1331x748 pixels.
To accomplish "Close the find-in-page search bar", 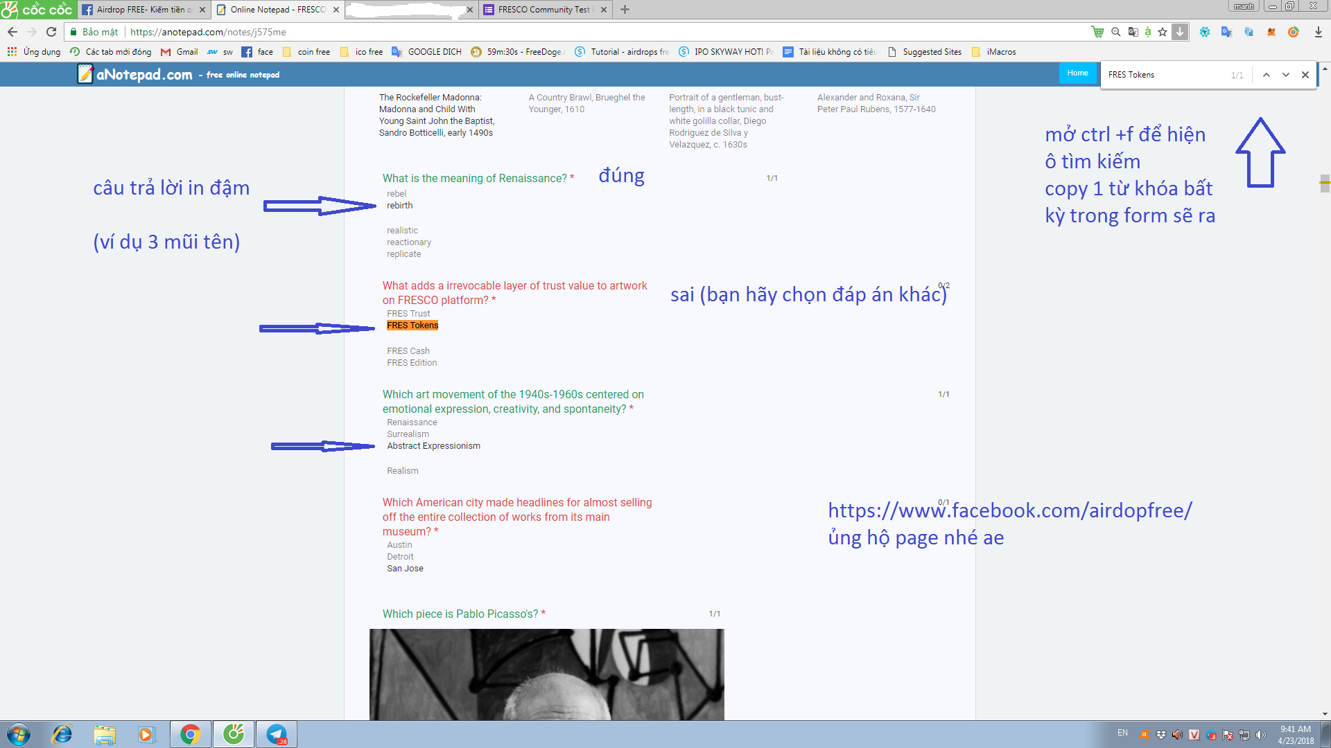I will [x=1305, y=75].
